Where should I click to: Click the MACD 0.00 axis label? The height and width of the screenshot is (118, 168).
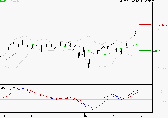[163, 101]
